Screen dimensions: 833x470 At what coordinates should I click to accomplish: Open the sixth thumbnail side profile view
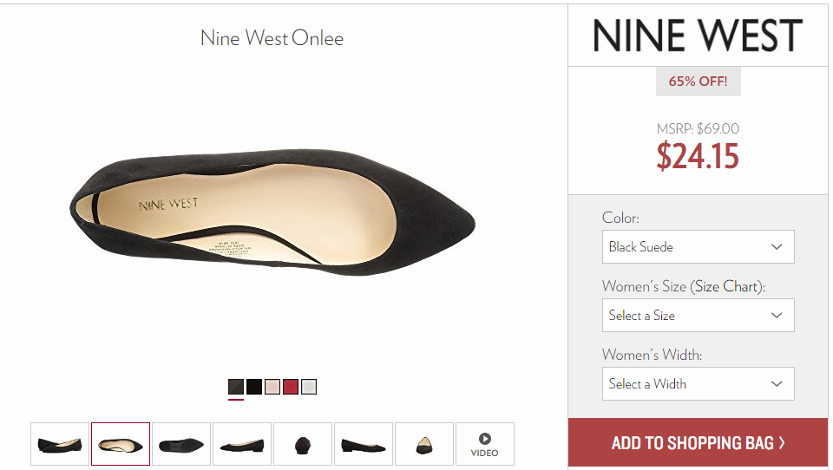click(364, 444)
